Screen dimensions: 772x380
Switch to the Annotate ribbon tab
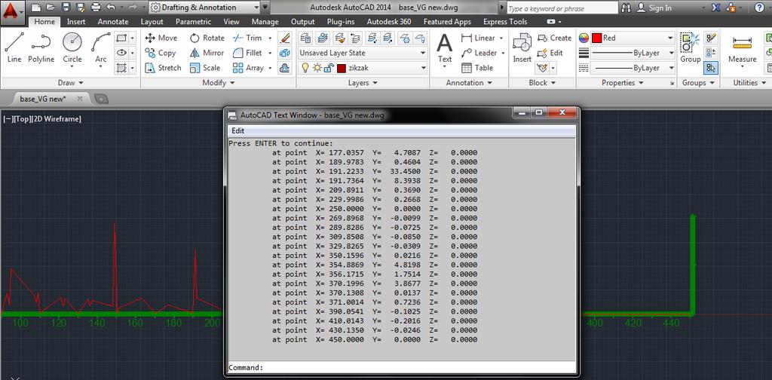tap(113, 22)
